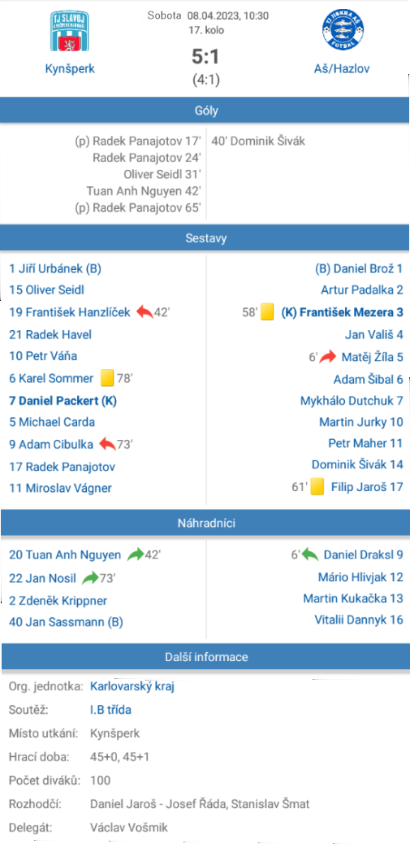Click green substitution arrow beside Jan Nosil
The width and height of the screenshot is (410, 844).
90,579
